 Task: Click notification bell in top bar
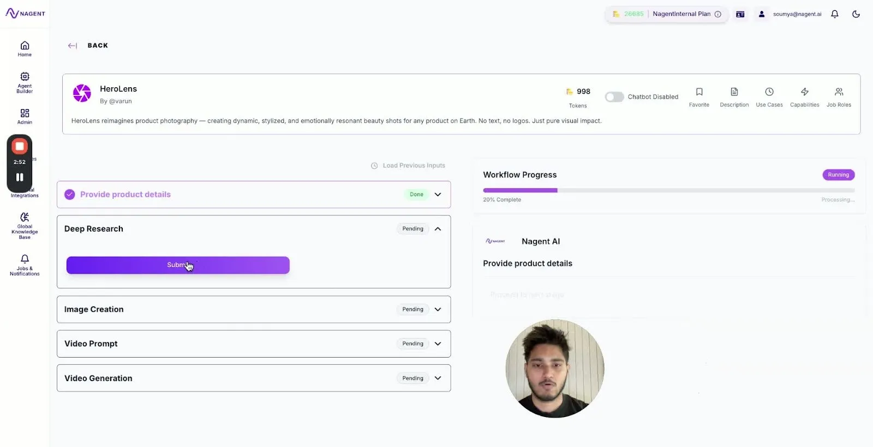(834, 14)
